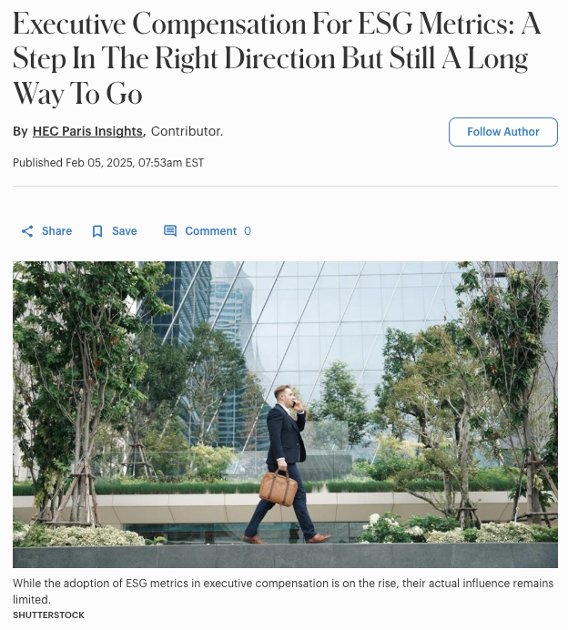Click the SHUTTERSTOCK image credit
Image resolution: width=568 pixels, height=630 pixels.
tap(48, 615)
